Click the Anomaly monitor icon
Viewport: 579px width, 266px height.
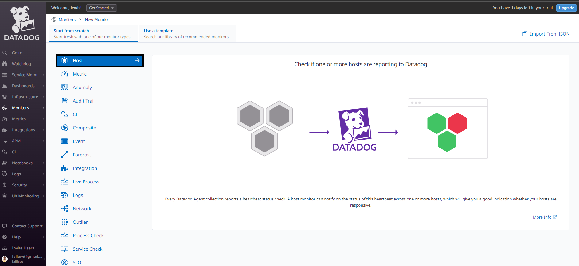click(x=65, y=87)
